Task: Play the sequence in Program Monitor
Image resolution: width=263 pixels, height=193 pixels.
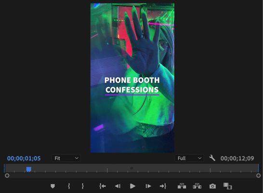Action: coord(132,186)
